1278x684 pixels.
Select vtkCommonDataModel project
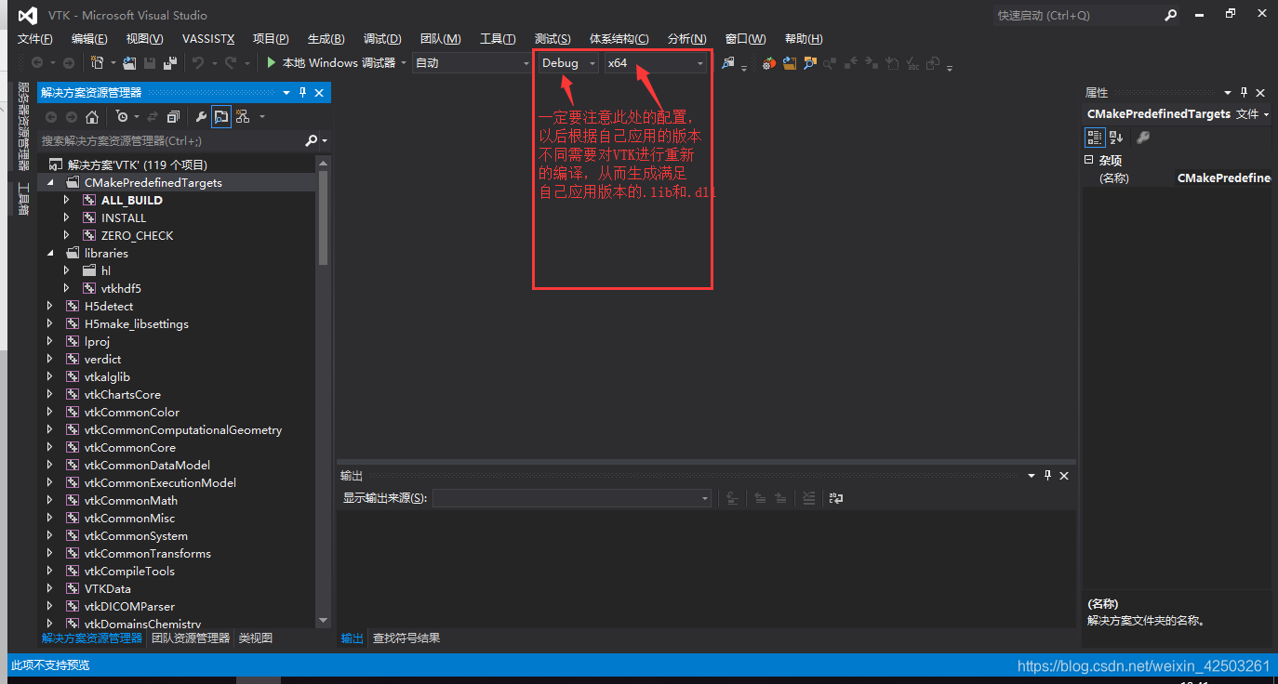[147, 466]
